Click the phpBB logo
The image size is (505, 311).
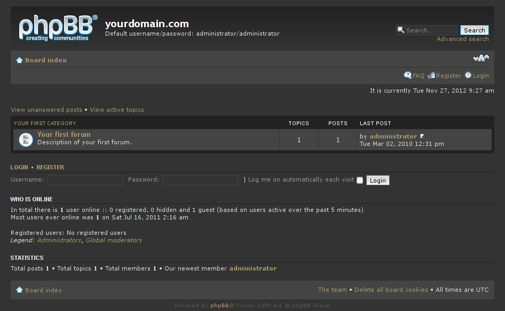point(58,28)
